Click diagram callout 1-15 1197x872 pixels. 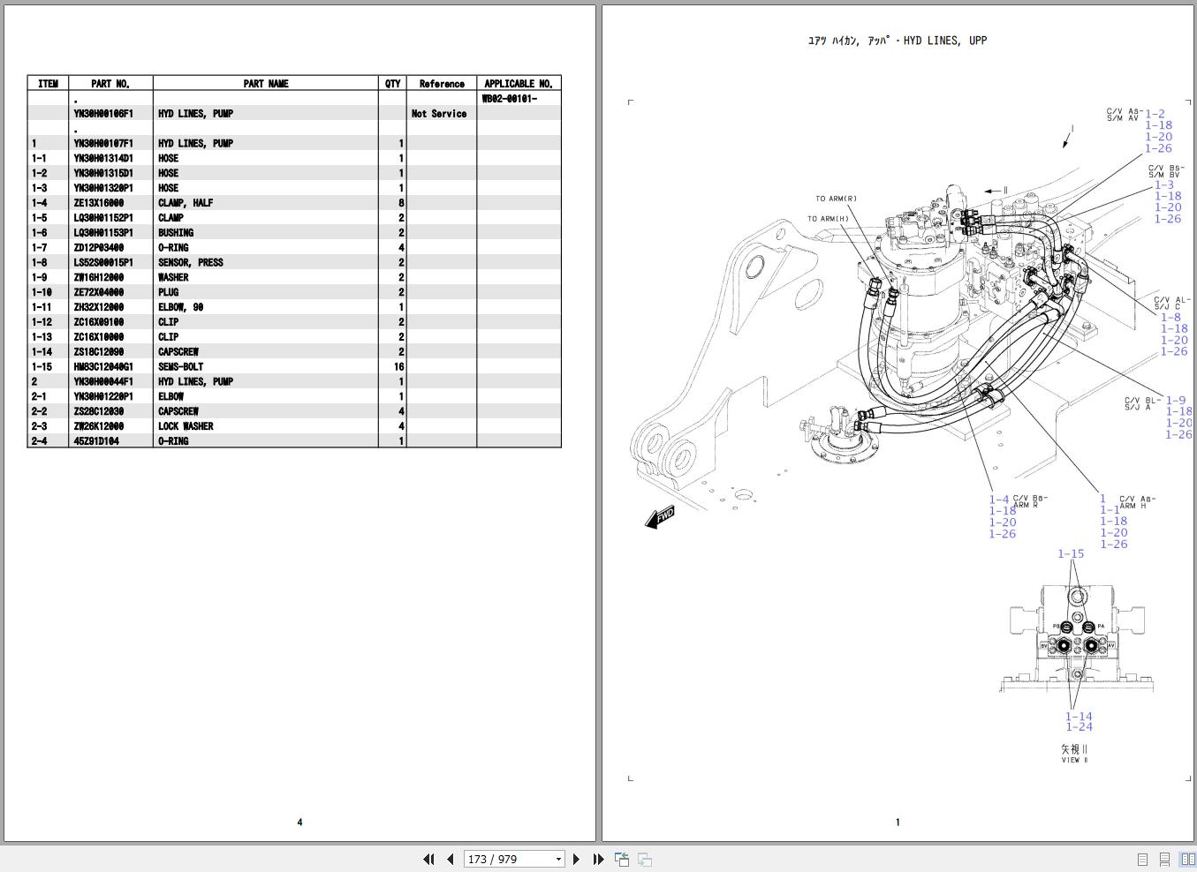(1071, 554)
